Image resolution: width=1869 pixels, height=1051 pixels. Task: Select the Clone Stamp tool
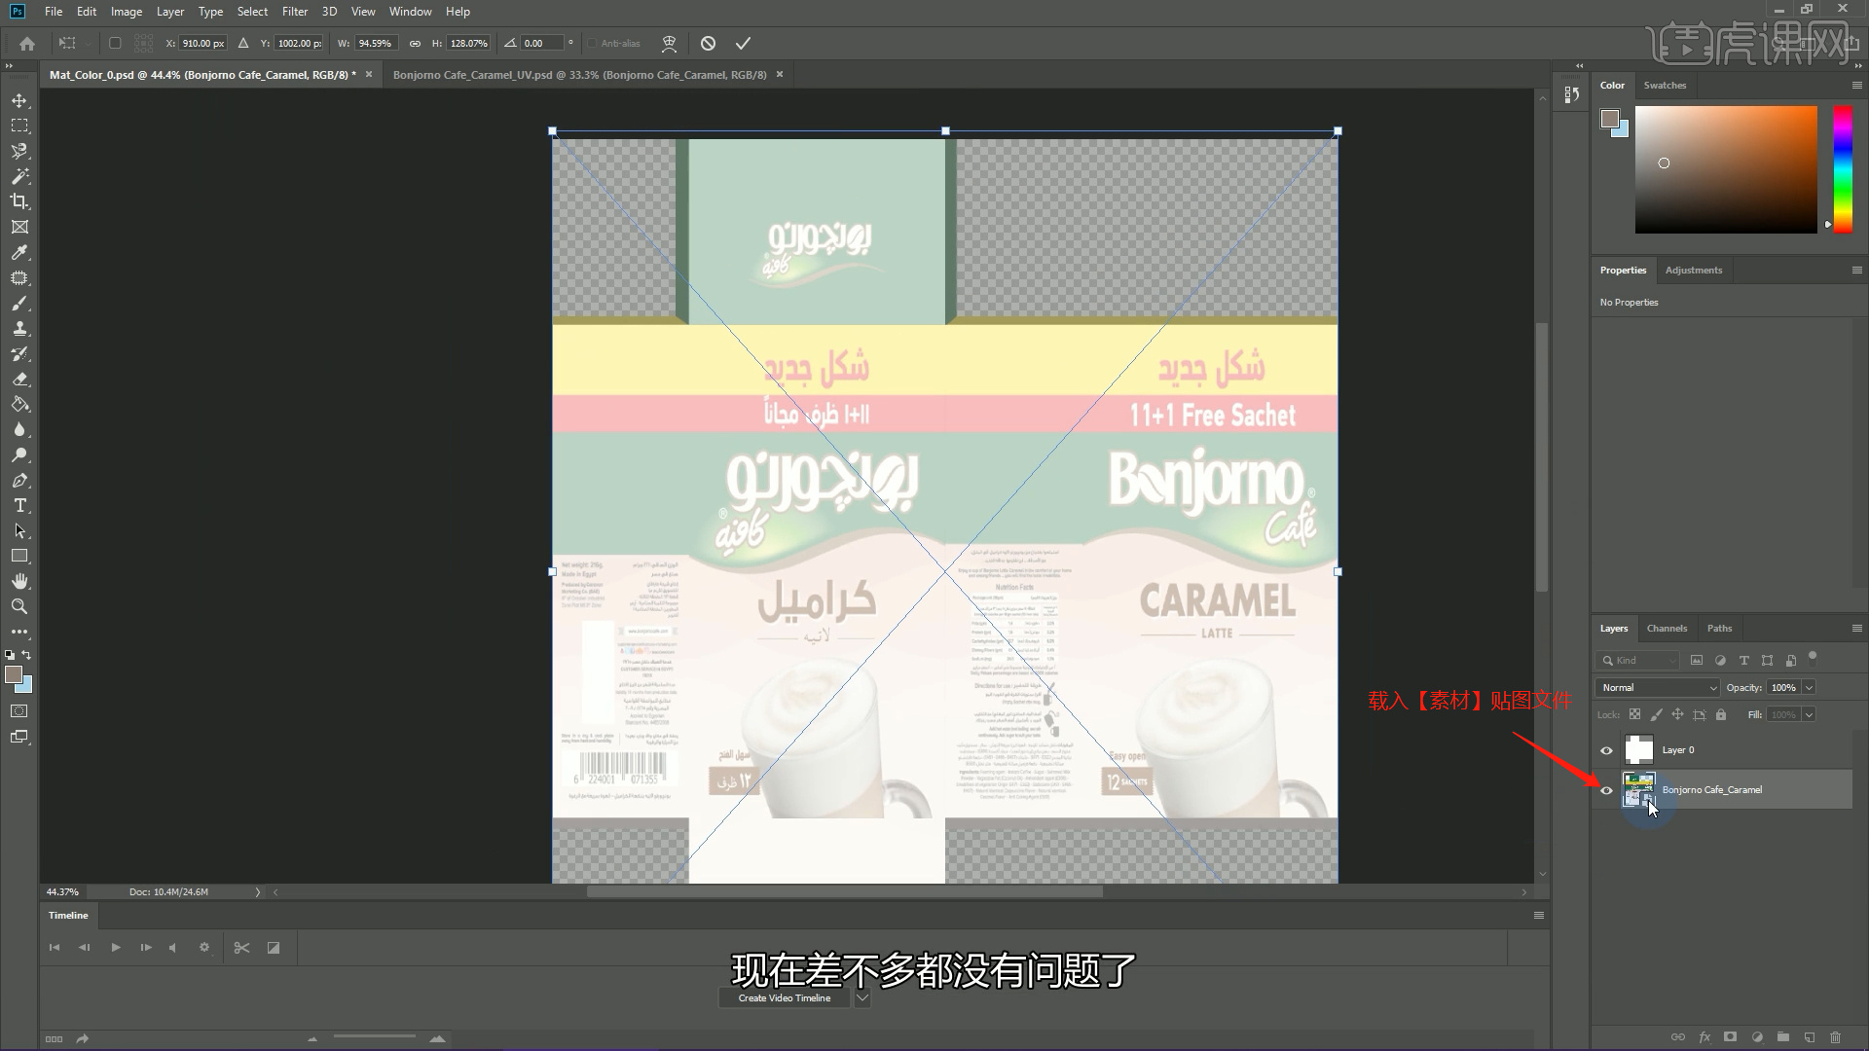[x=19, y=329]
